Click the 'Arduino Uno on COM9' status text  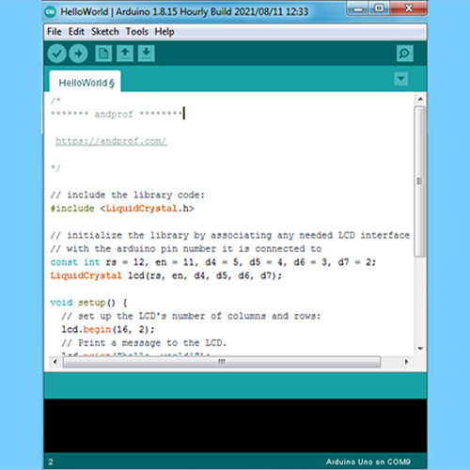(x=368, y=462)
